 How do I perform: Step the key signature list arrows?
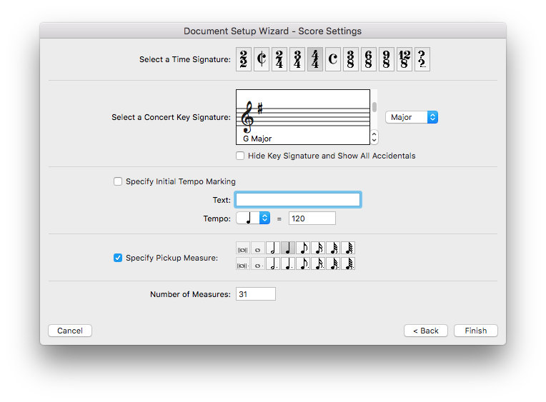click(374, 137)
